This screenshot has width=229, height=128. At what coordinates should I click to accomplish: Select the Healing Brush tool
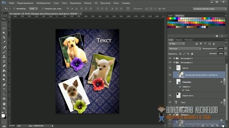(4, 47)
